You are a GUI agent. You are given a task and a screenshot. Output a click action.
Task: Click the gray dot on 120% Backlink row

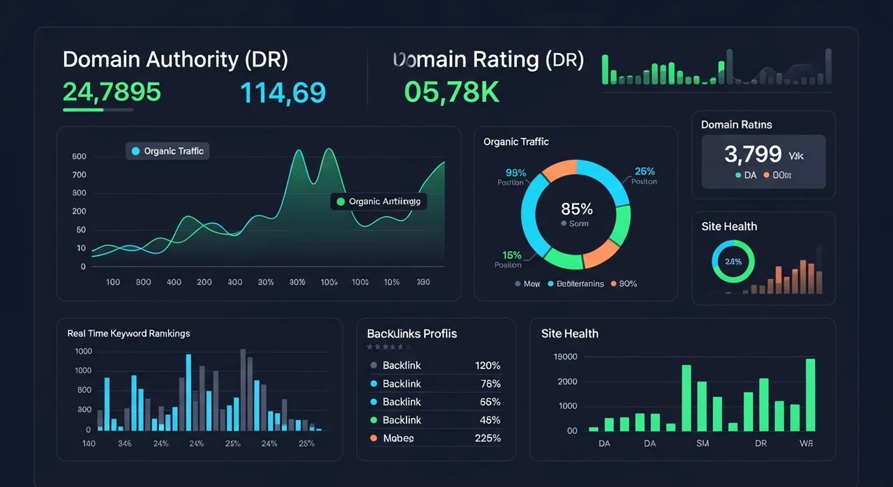coord(374,366)
